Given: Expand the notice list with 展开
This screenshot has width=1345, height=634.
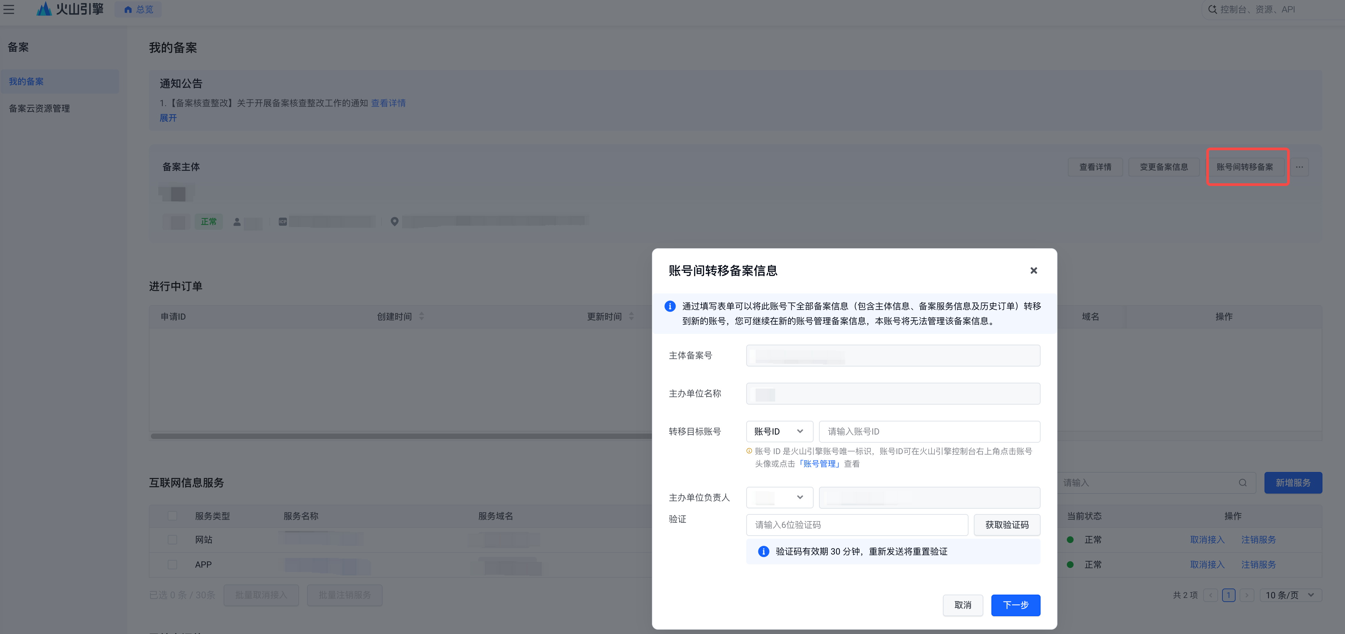Looking at the screenshot, I should coord(168,118).
